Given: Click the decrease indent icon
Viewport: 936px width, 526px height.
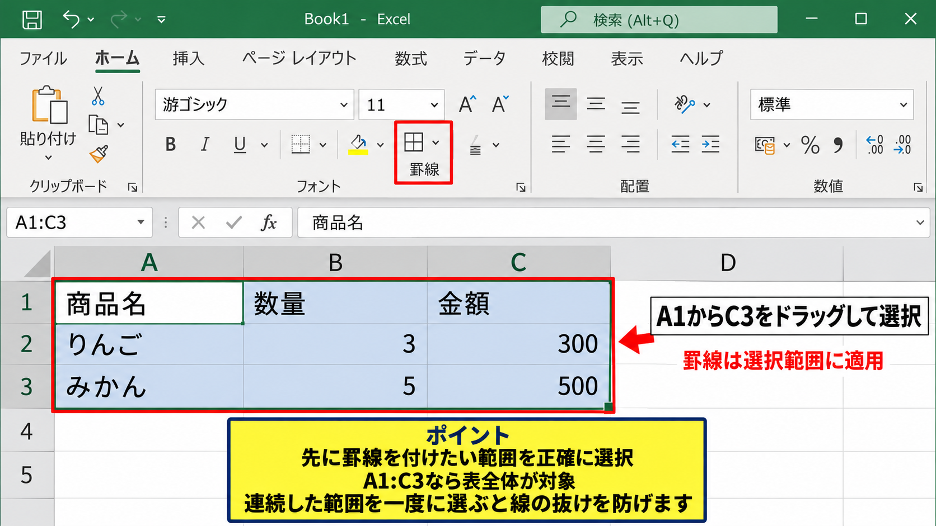Looking at the screenshot, I should [680, 145].
